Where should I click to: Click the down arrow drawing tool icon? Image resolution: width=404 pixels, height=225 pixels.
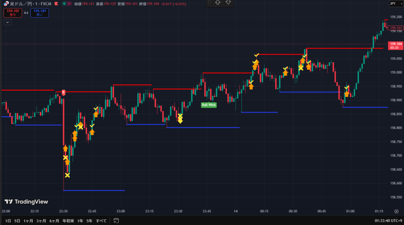[x=228, y=2]
